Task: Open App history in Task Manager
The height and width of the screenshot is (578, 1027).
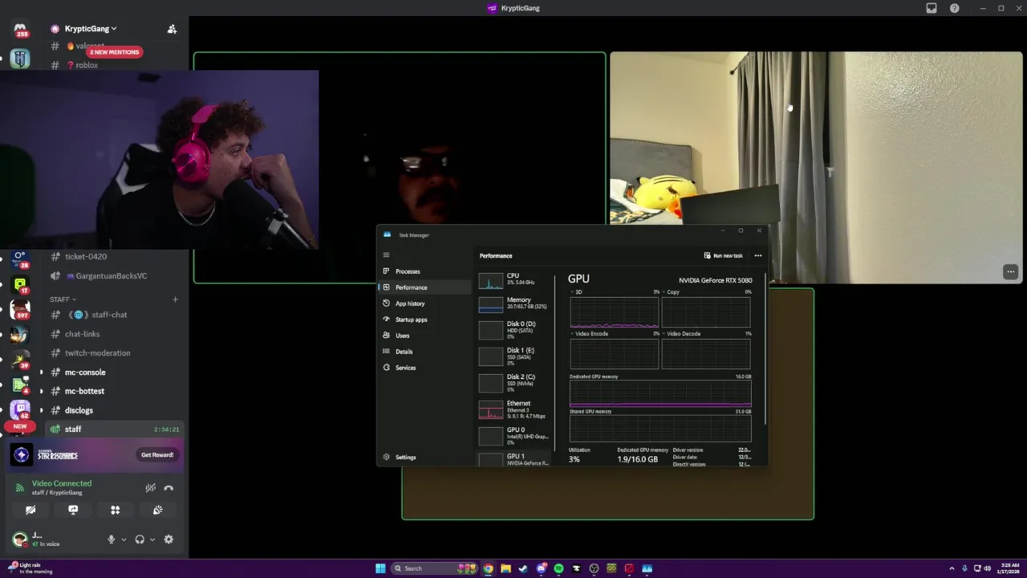Action: point(425,303)
